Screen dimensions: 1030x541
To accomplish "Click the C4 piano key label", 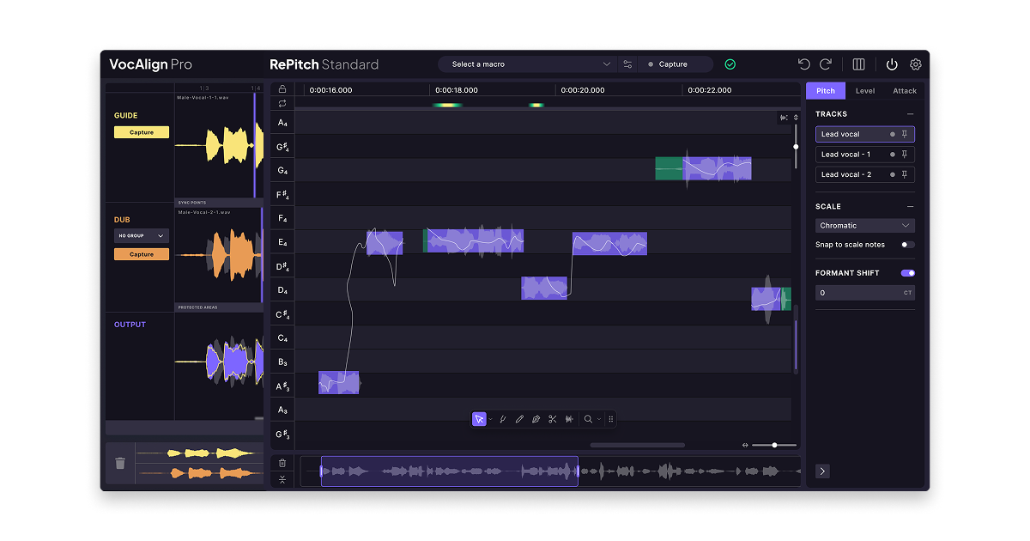I will coord(282,338).
